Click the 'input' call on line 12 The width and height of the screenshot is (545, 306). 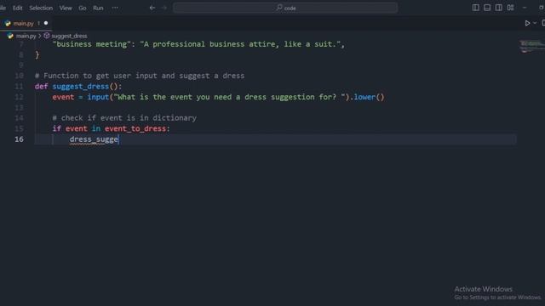click(98, 97)
